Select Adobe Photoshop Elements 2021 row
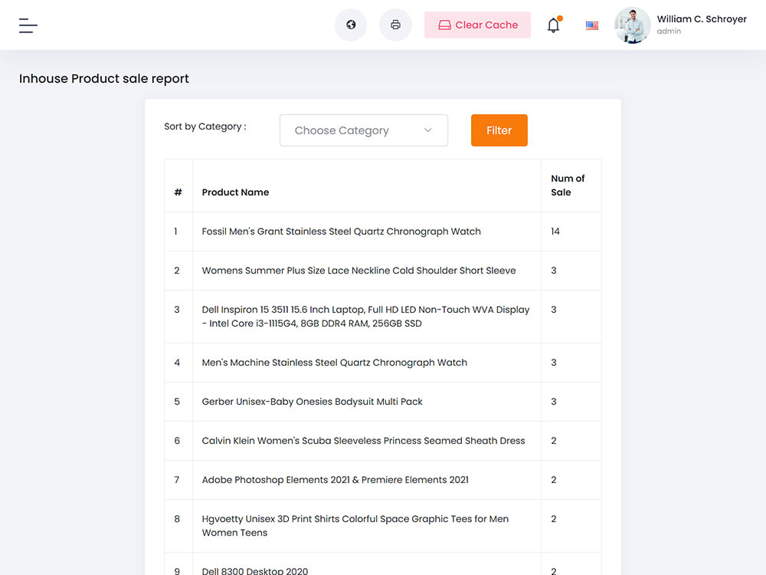The height and width of the screenshot is (575, 766). coord(382,480)
